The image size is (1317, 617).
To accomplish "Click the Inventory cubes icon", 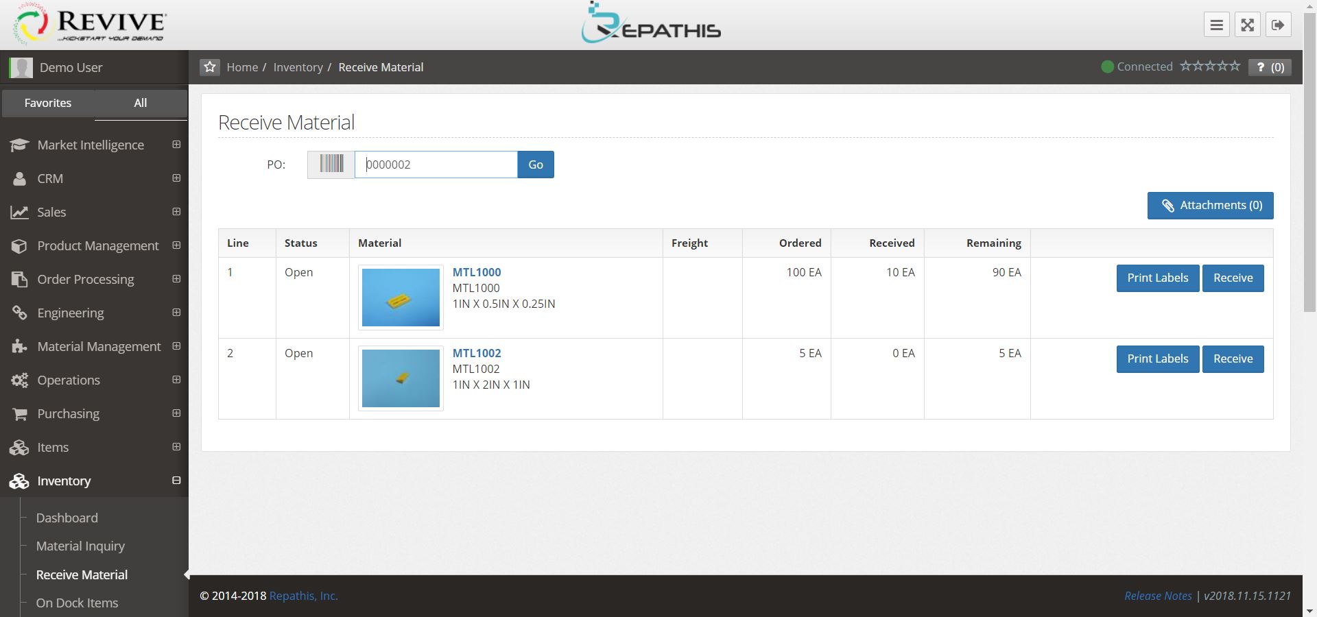I will point(19,481).
